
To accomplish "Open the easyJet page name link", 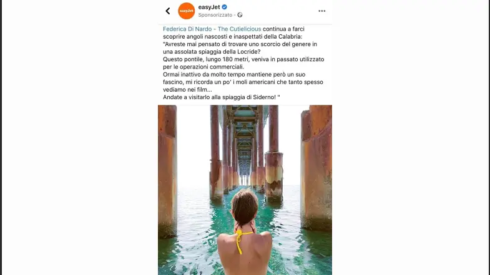I will [x=209, y=7].
